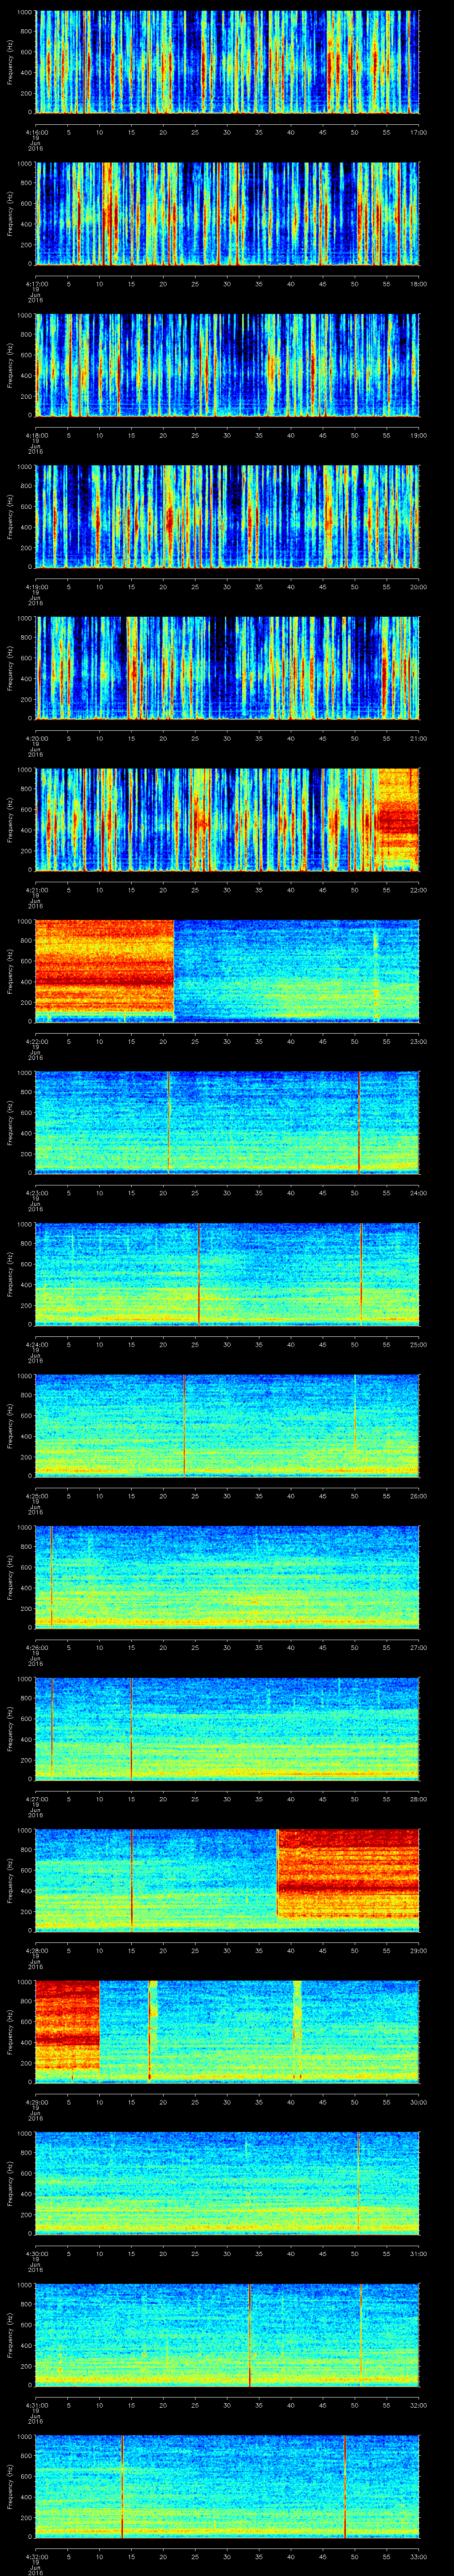Select the "27:00" end time label
This screenshot has height=2576, width=454.
point(418,1647)
